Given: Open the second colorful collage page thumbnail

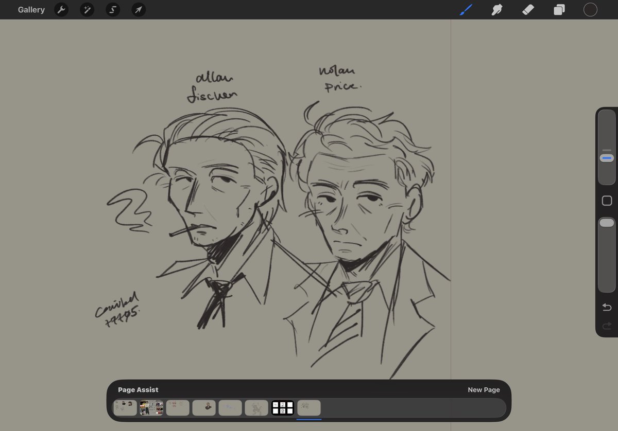Looking at the screenshot, I should (151, 408).
